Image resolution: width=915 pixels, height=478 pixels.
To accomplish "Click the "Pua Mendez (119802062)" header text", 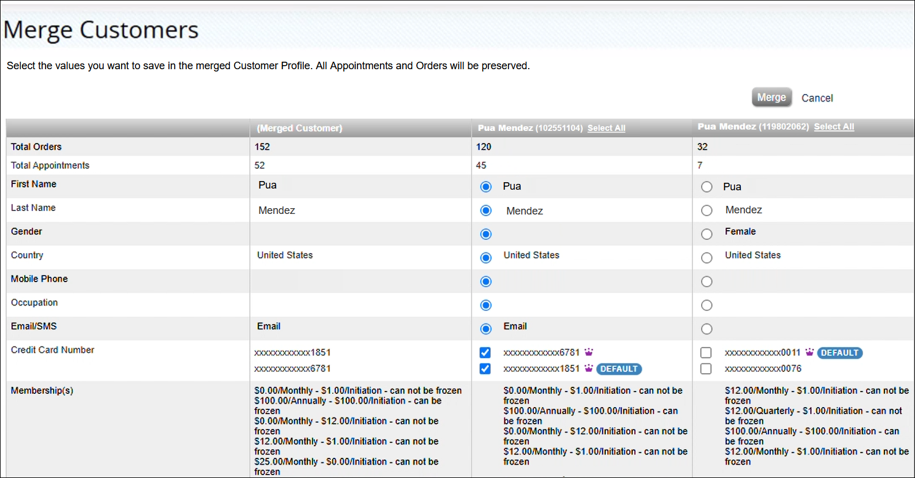I will pyautogui.click(x=753, y=127).
